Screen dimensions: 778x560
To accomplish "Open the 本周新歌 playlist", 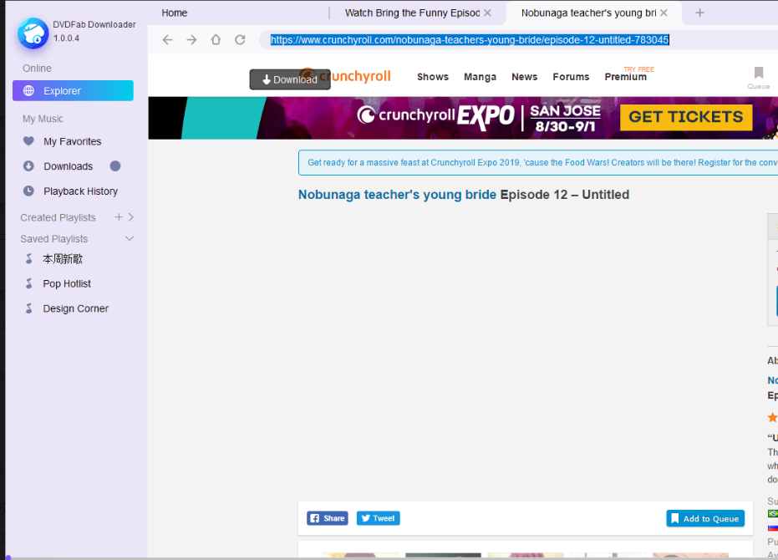I will 63,258.
